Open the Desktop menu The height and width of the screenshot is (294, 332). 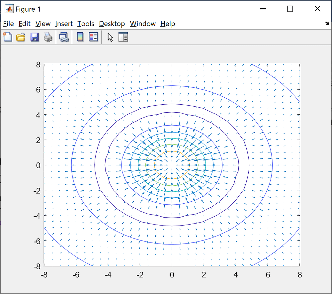coord(112,24)
